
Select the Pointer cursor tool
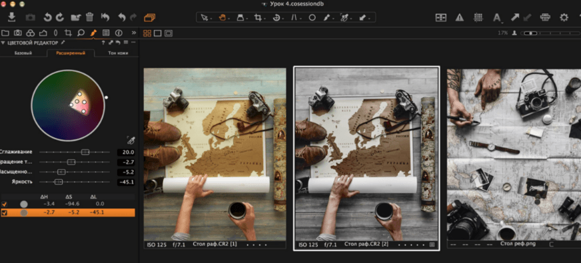(x=204, y=17)
